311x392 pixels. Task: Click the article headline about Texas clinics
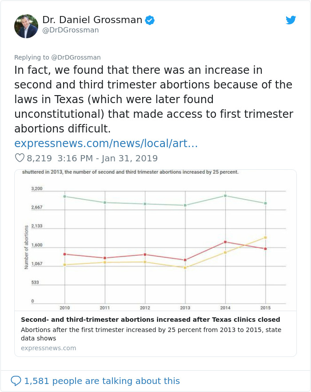point(150,319)
